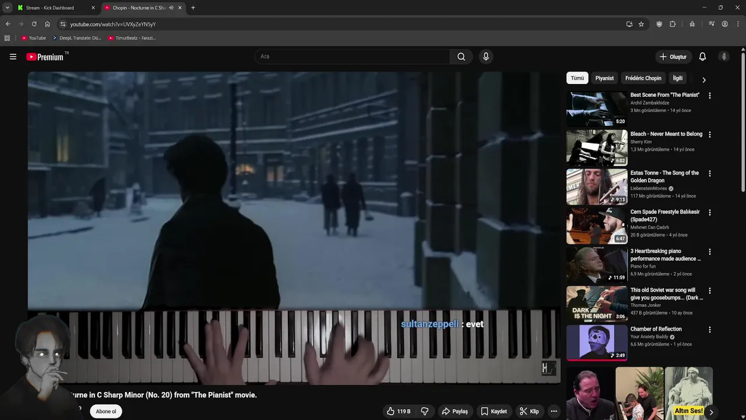Viewport: 746px width, 420px height.
Task: Select the Piyanist filter chip
Action: 604,78
